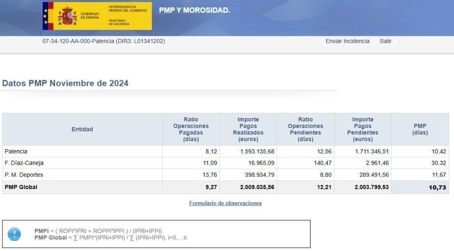Open Enviar Incidencia link
454x251 pixels.
(x=347, y=41)
